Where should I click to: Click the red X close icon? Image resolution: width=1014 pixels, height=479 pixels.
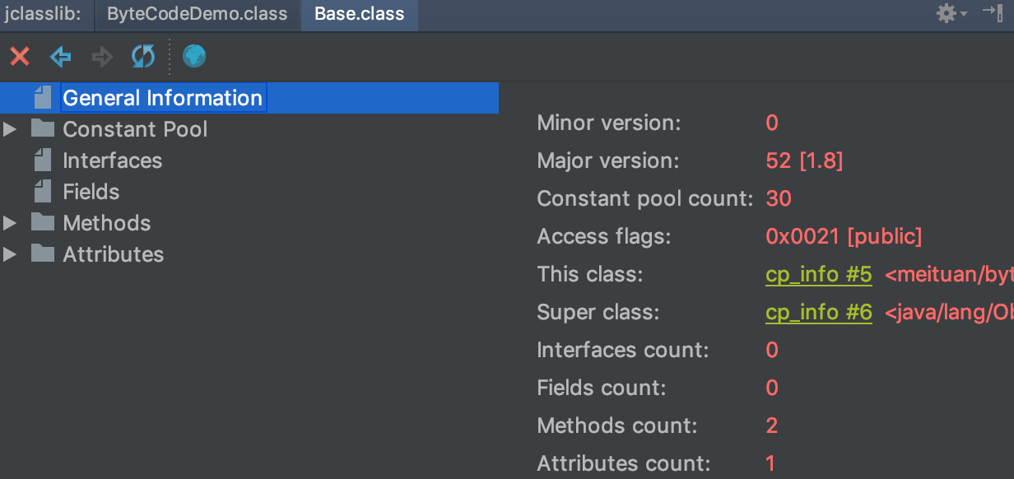pyautogui.click(x=20, y=57)
